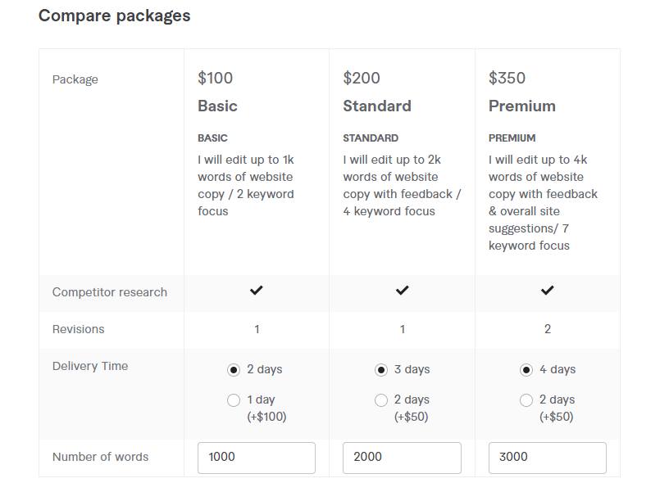Select 3 days delivery for Standard
This screenshot has height=501, width=669.
tap(380, 369)
